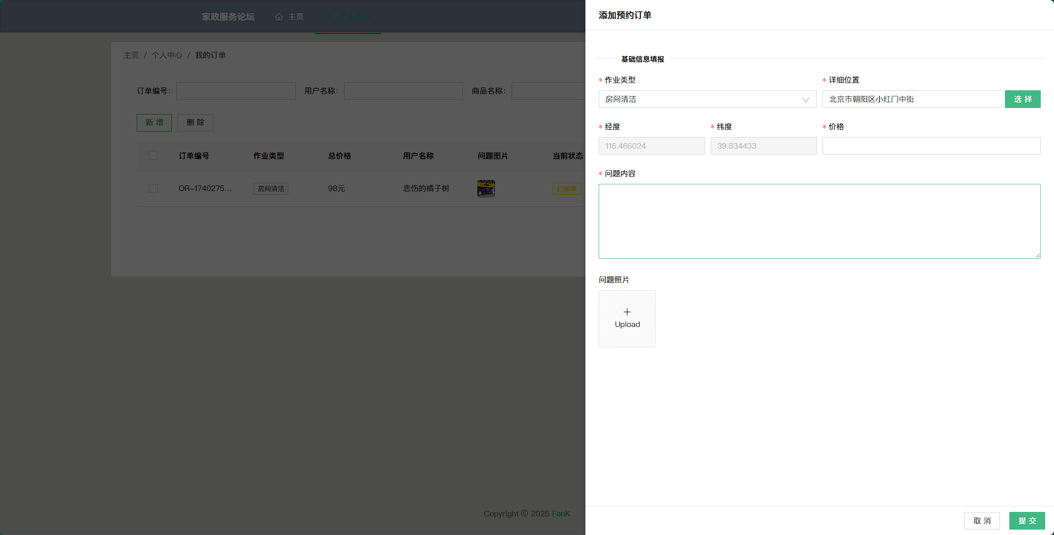Screen dimensions: 1054x535
Task: Open the order's problem image thumbnail
Action: (x=486, y=188)
